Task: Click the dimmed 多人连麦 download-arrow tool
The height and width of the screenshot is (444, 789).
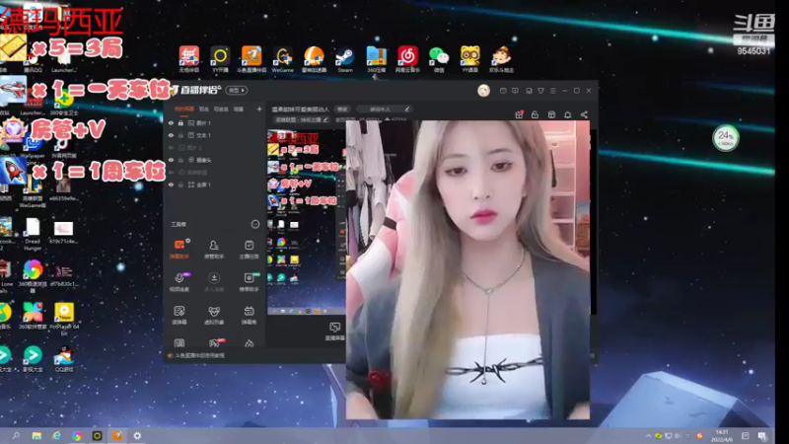Action: [x=214, y=281]
